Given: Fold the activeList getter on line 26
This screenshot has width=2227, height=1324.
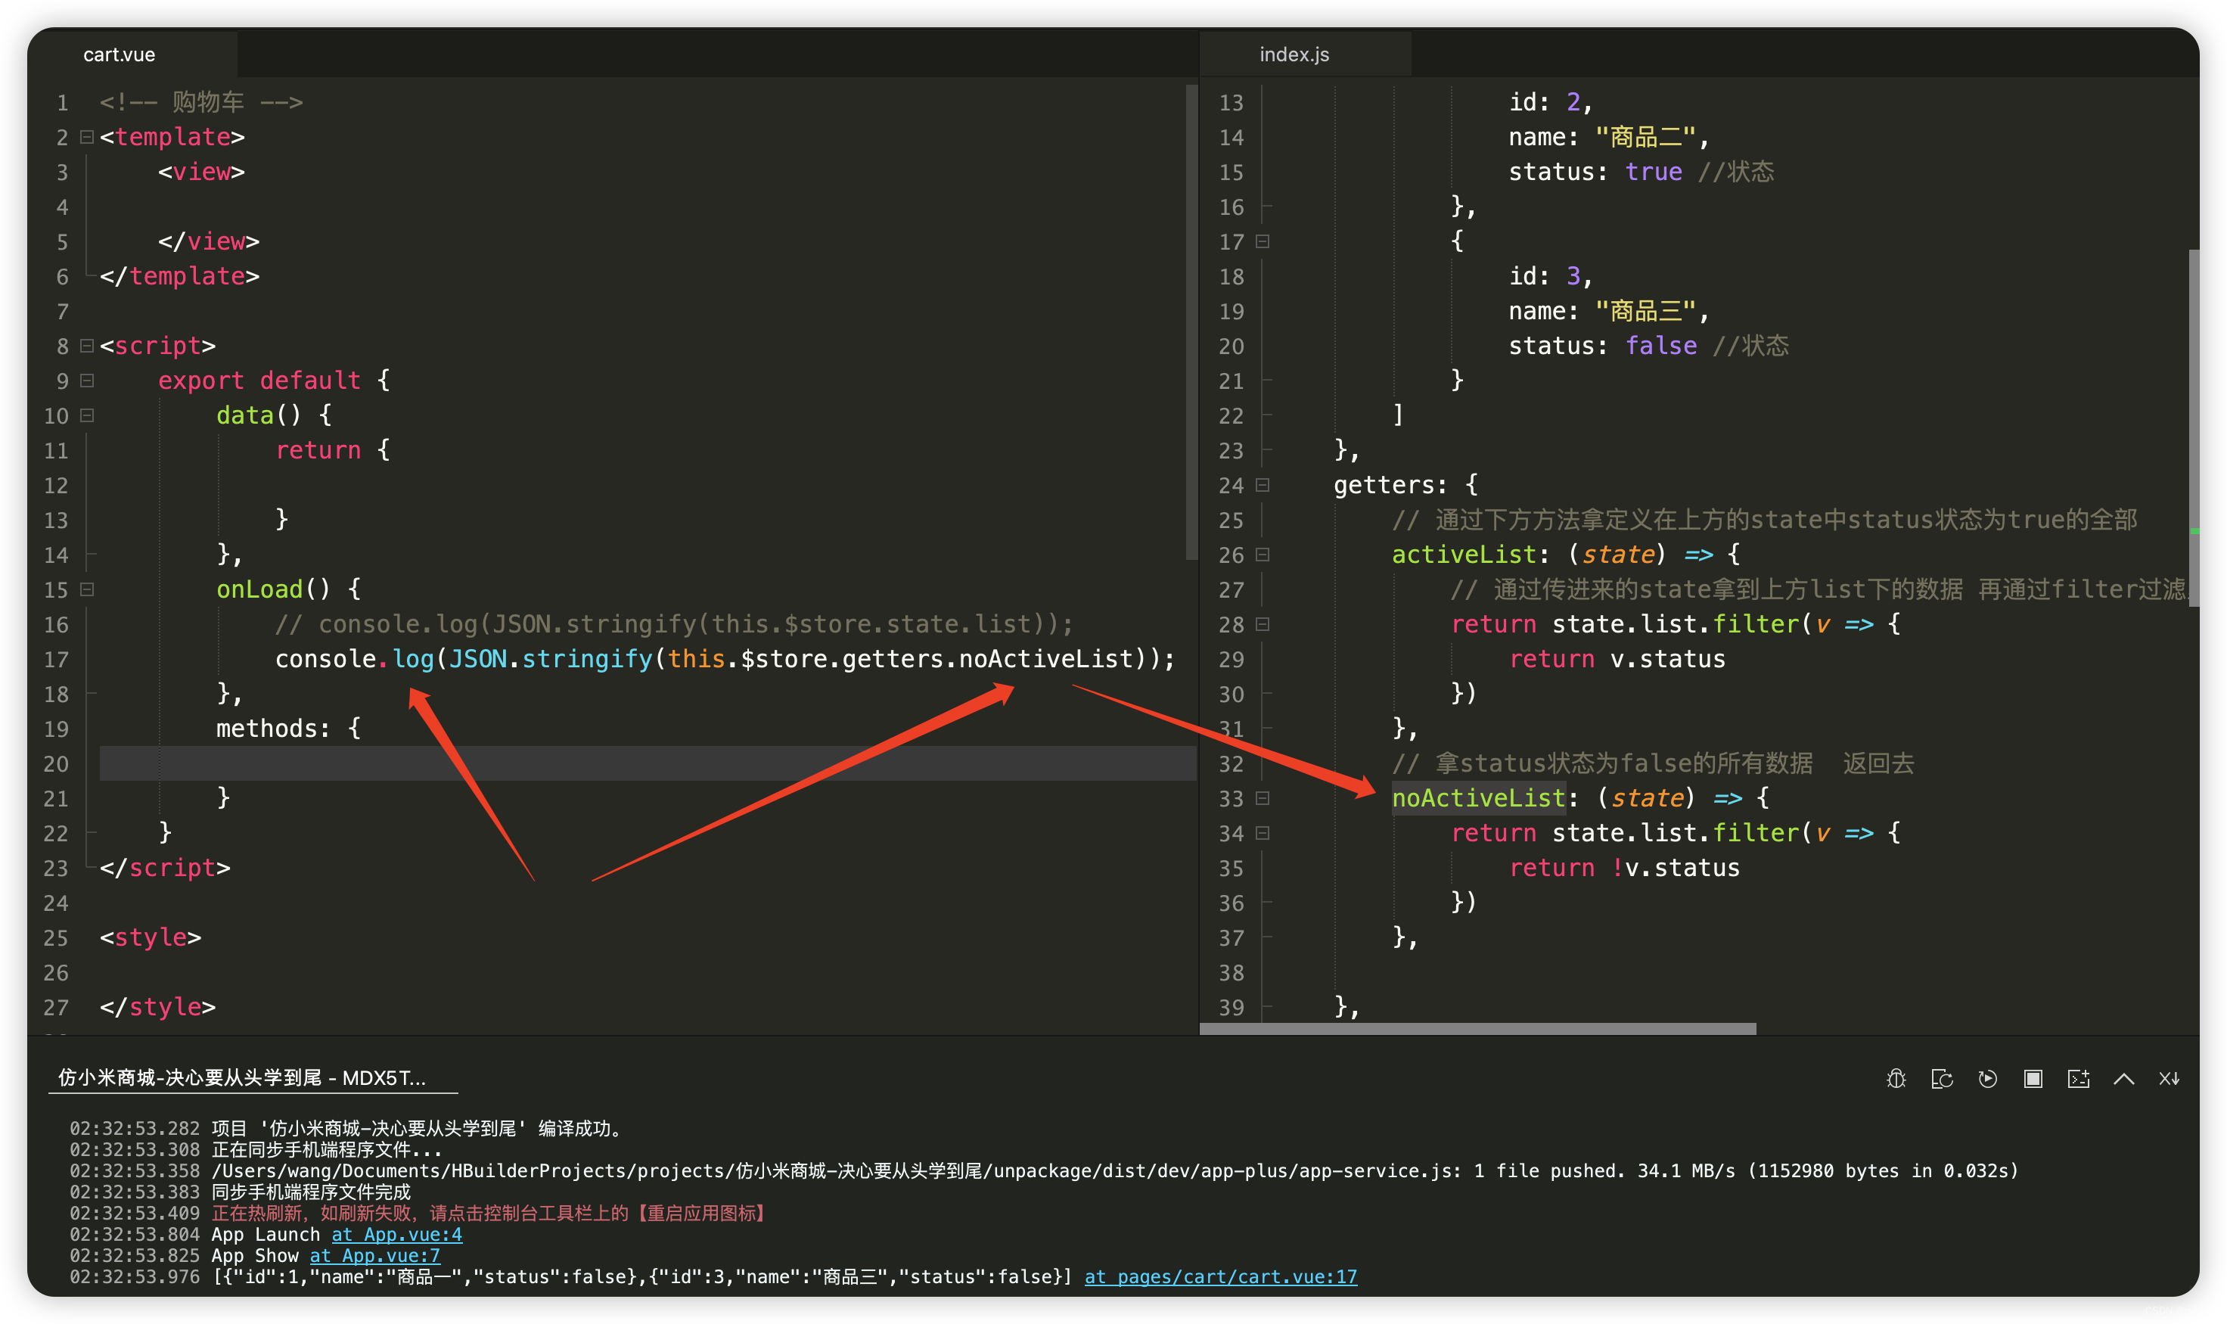Looking at the screenshot, I should 1262,554.
